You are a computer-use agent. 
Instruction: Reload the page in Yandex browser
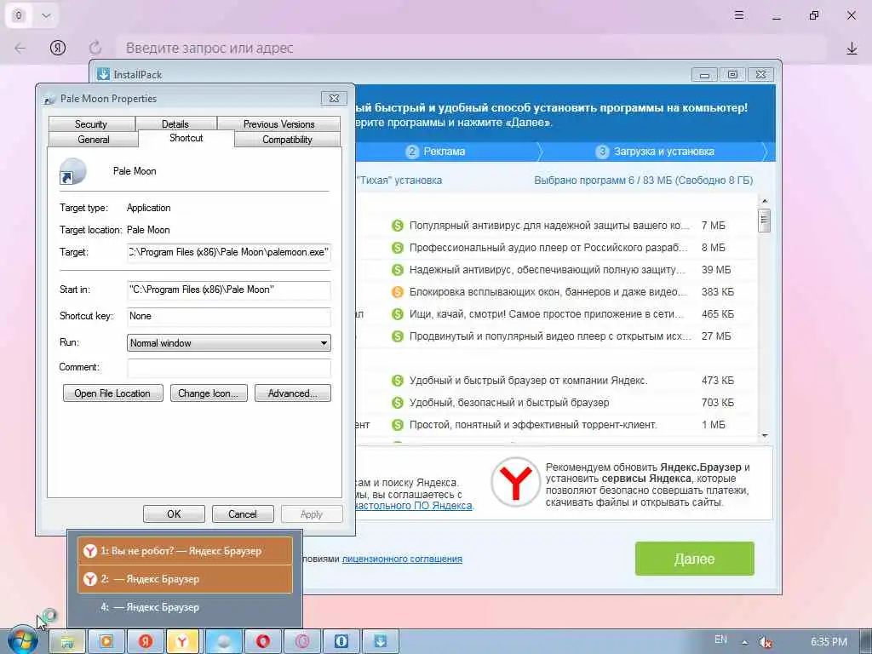95,48
